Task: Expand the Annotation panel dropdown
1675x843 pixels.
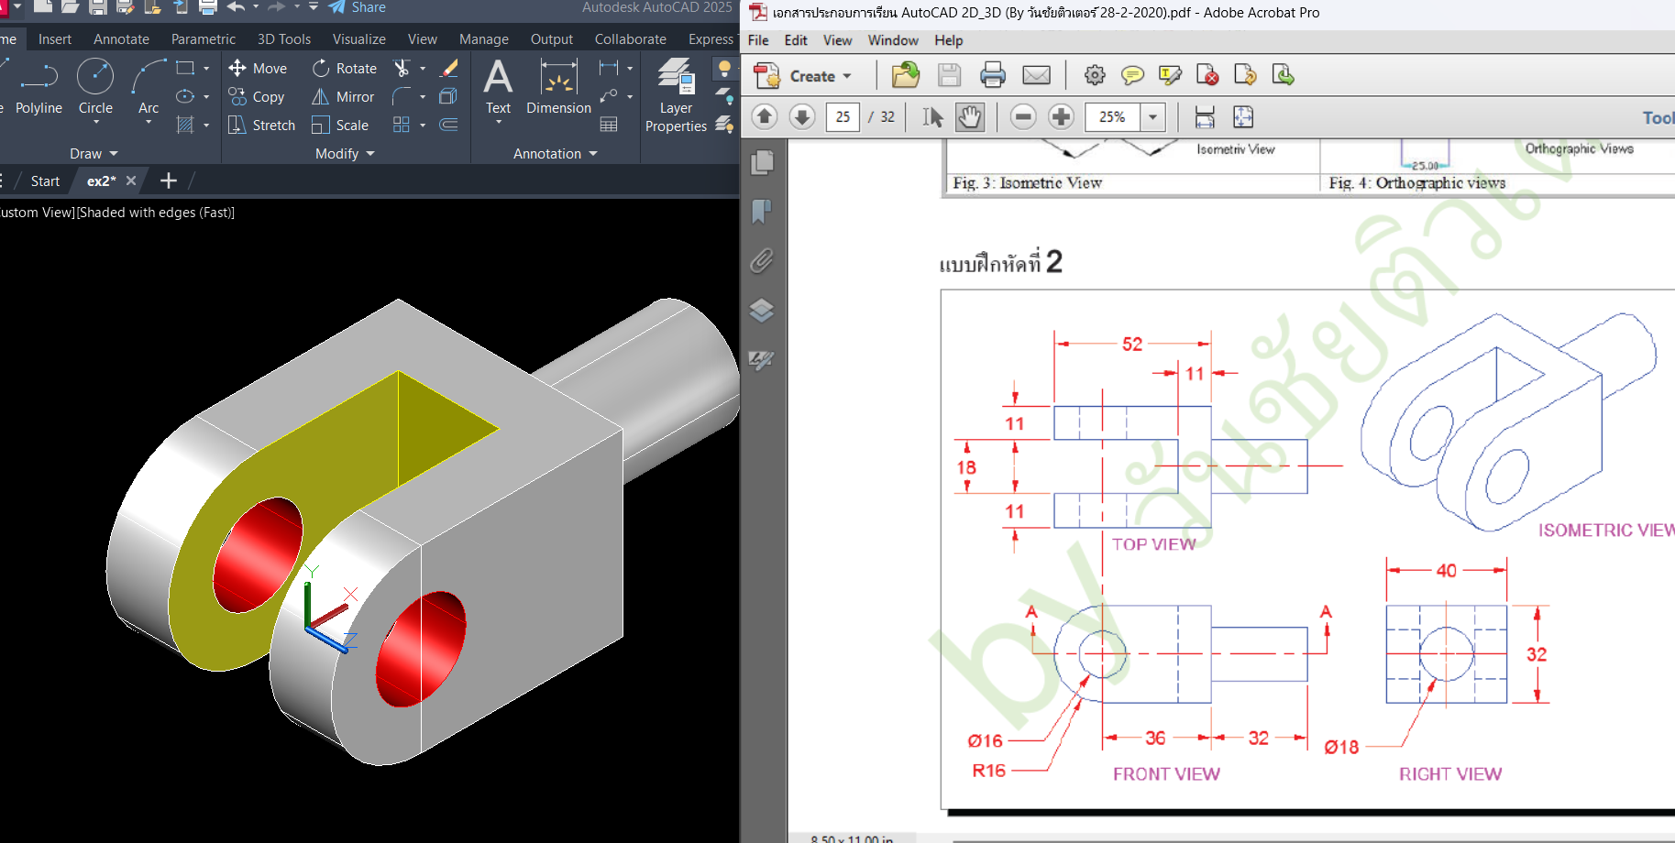Action: point(555,154)
